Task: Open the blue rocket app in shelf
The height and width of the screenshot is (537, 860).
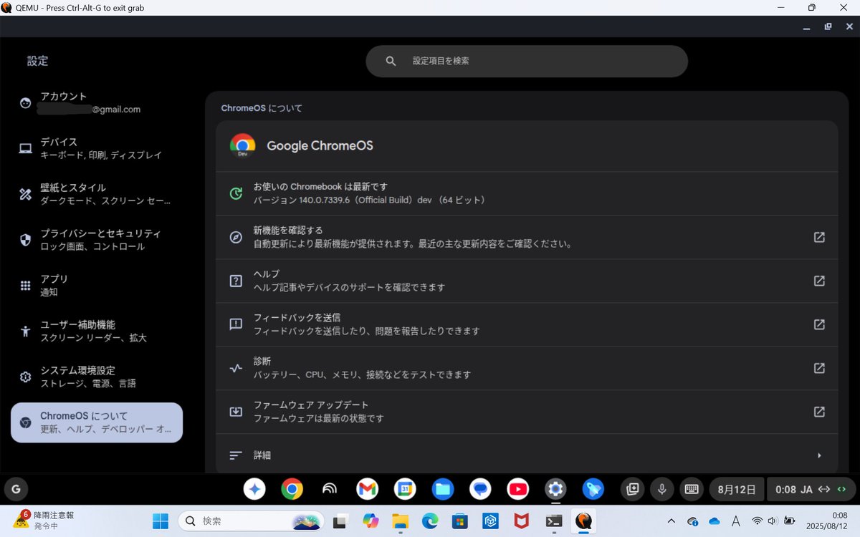Action: pos(593,489)
